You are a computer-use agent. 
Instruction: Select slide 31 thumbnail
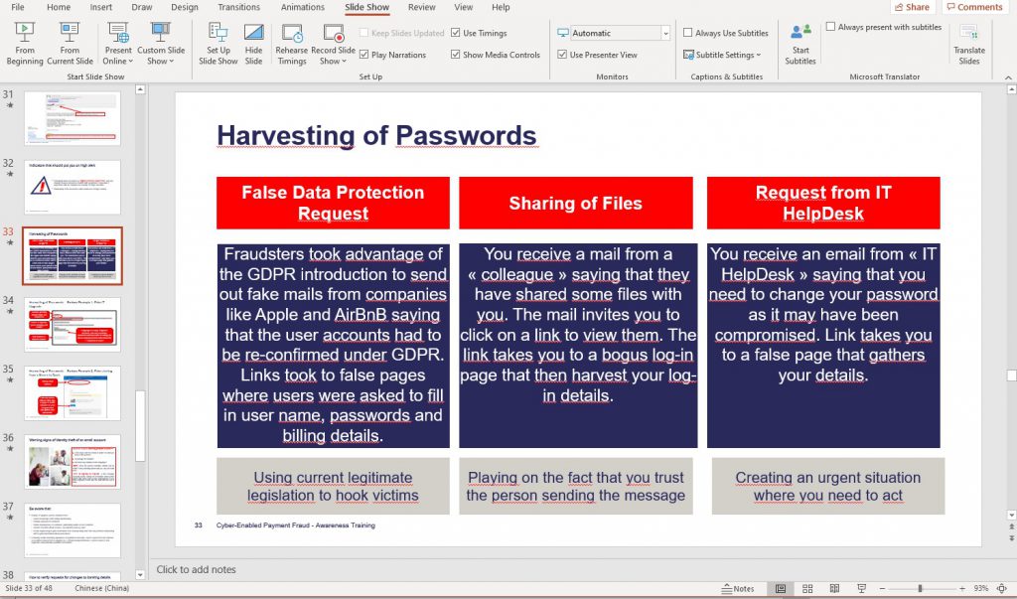72,118
